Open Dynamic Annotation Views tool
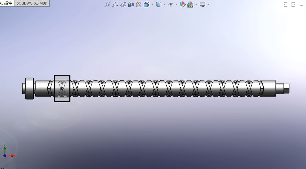 (x=139, y=5)
